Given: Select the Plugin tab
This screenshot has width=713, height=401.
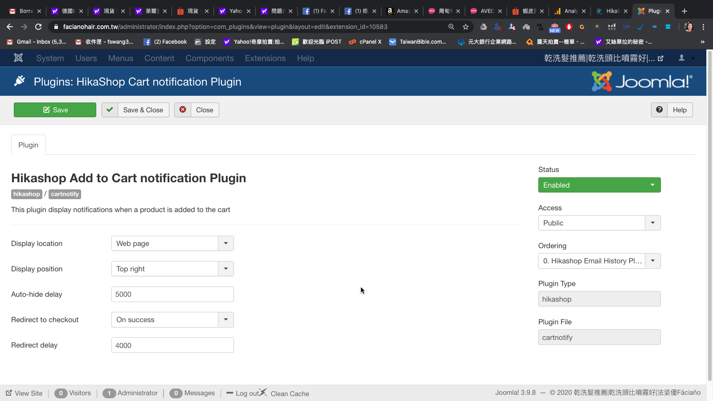Looking at the screenshot, I should (x=29, y=145).
